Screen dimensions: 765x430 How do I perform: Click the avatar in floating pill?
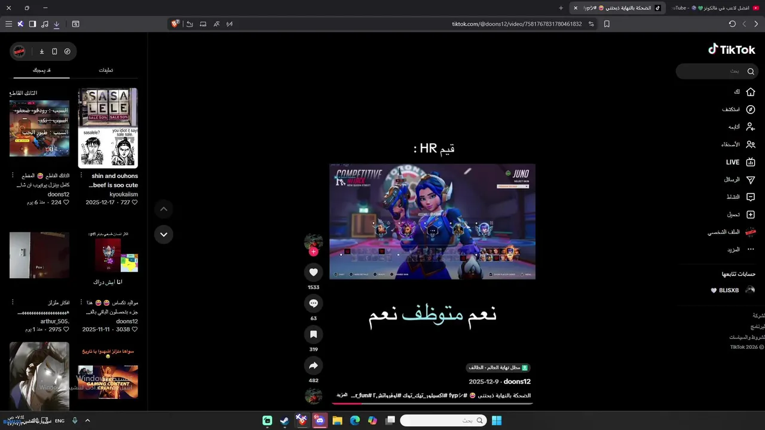(x=19, y=51)
